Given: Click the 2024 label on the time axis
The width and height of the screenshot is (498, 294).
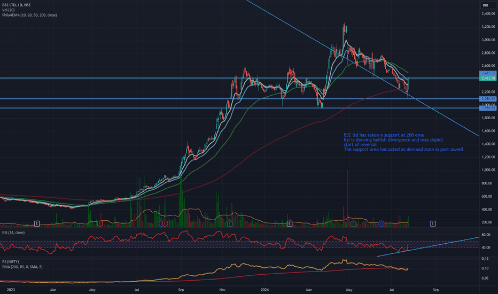Looking at the screenshot, I should pyautogui.click(x=264, y=290).
